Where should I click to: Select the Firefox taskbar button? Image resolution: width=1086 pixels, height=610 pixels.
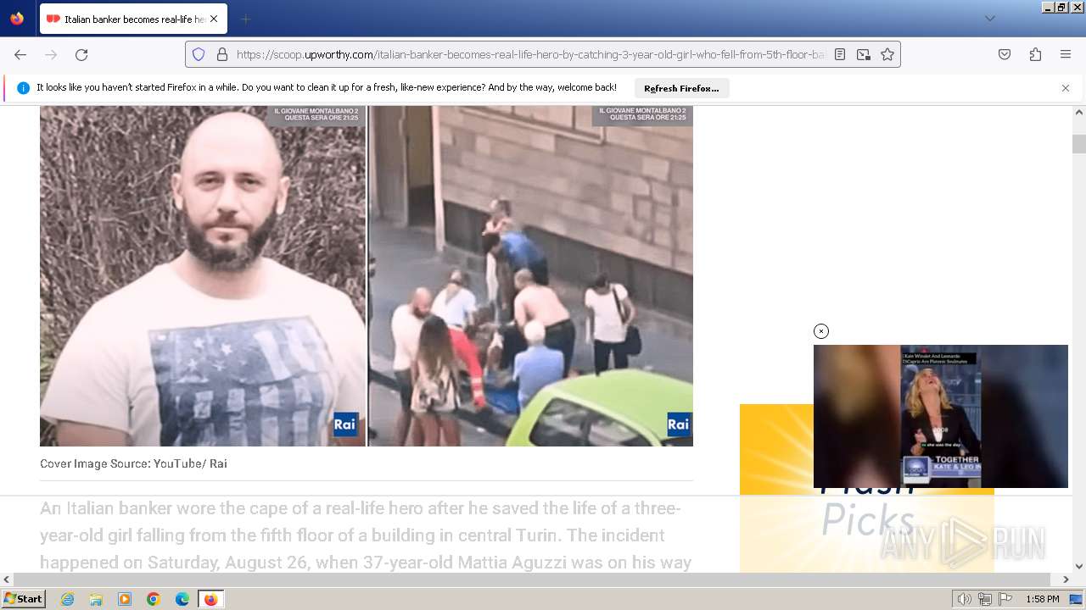click(210, 599)
